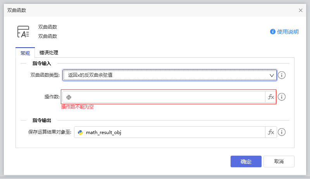310x179 pixels.
Task: Switch to the 常规 tab
Action: click(25, 53)
